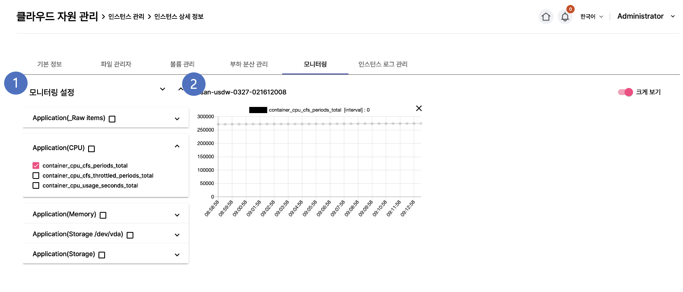Viewport: 683px width, 292px height.
Task: Close the chart with X icon
Action: [x=419, y=108]
